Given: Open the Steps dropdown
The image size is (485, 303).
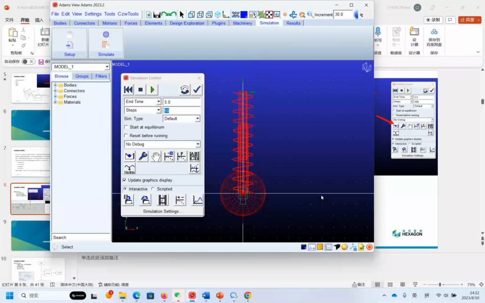Looking at the screenshot, I should [x=158, y=110].
